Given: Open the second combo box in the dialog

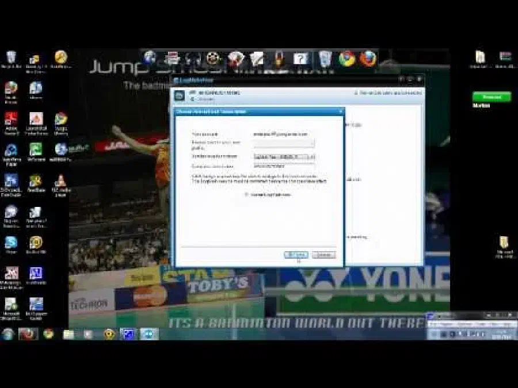Looking at the screenshot, I should pos(284,156).
